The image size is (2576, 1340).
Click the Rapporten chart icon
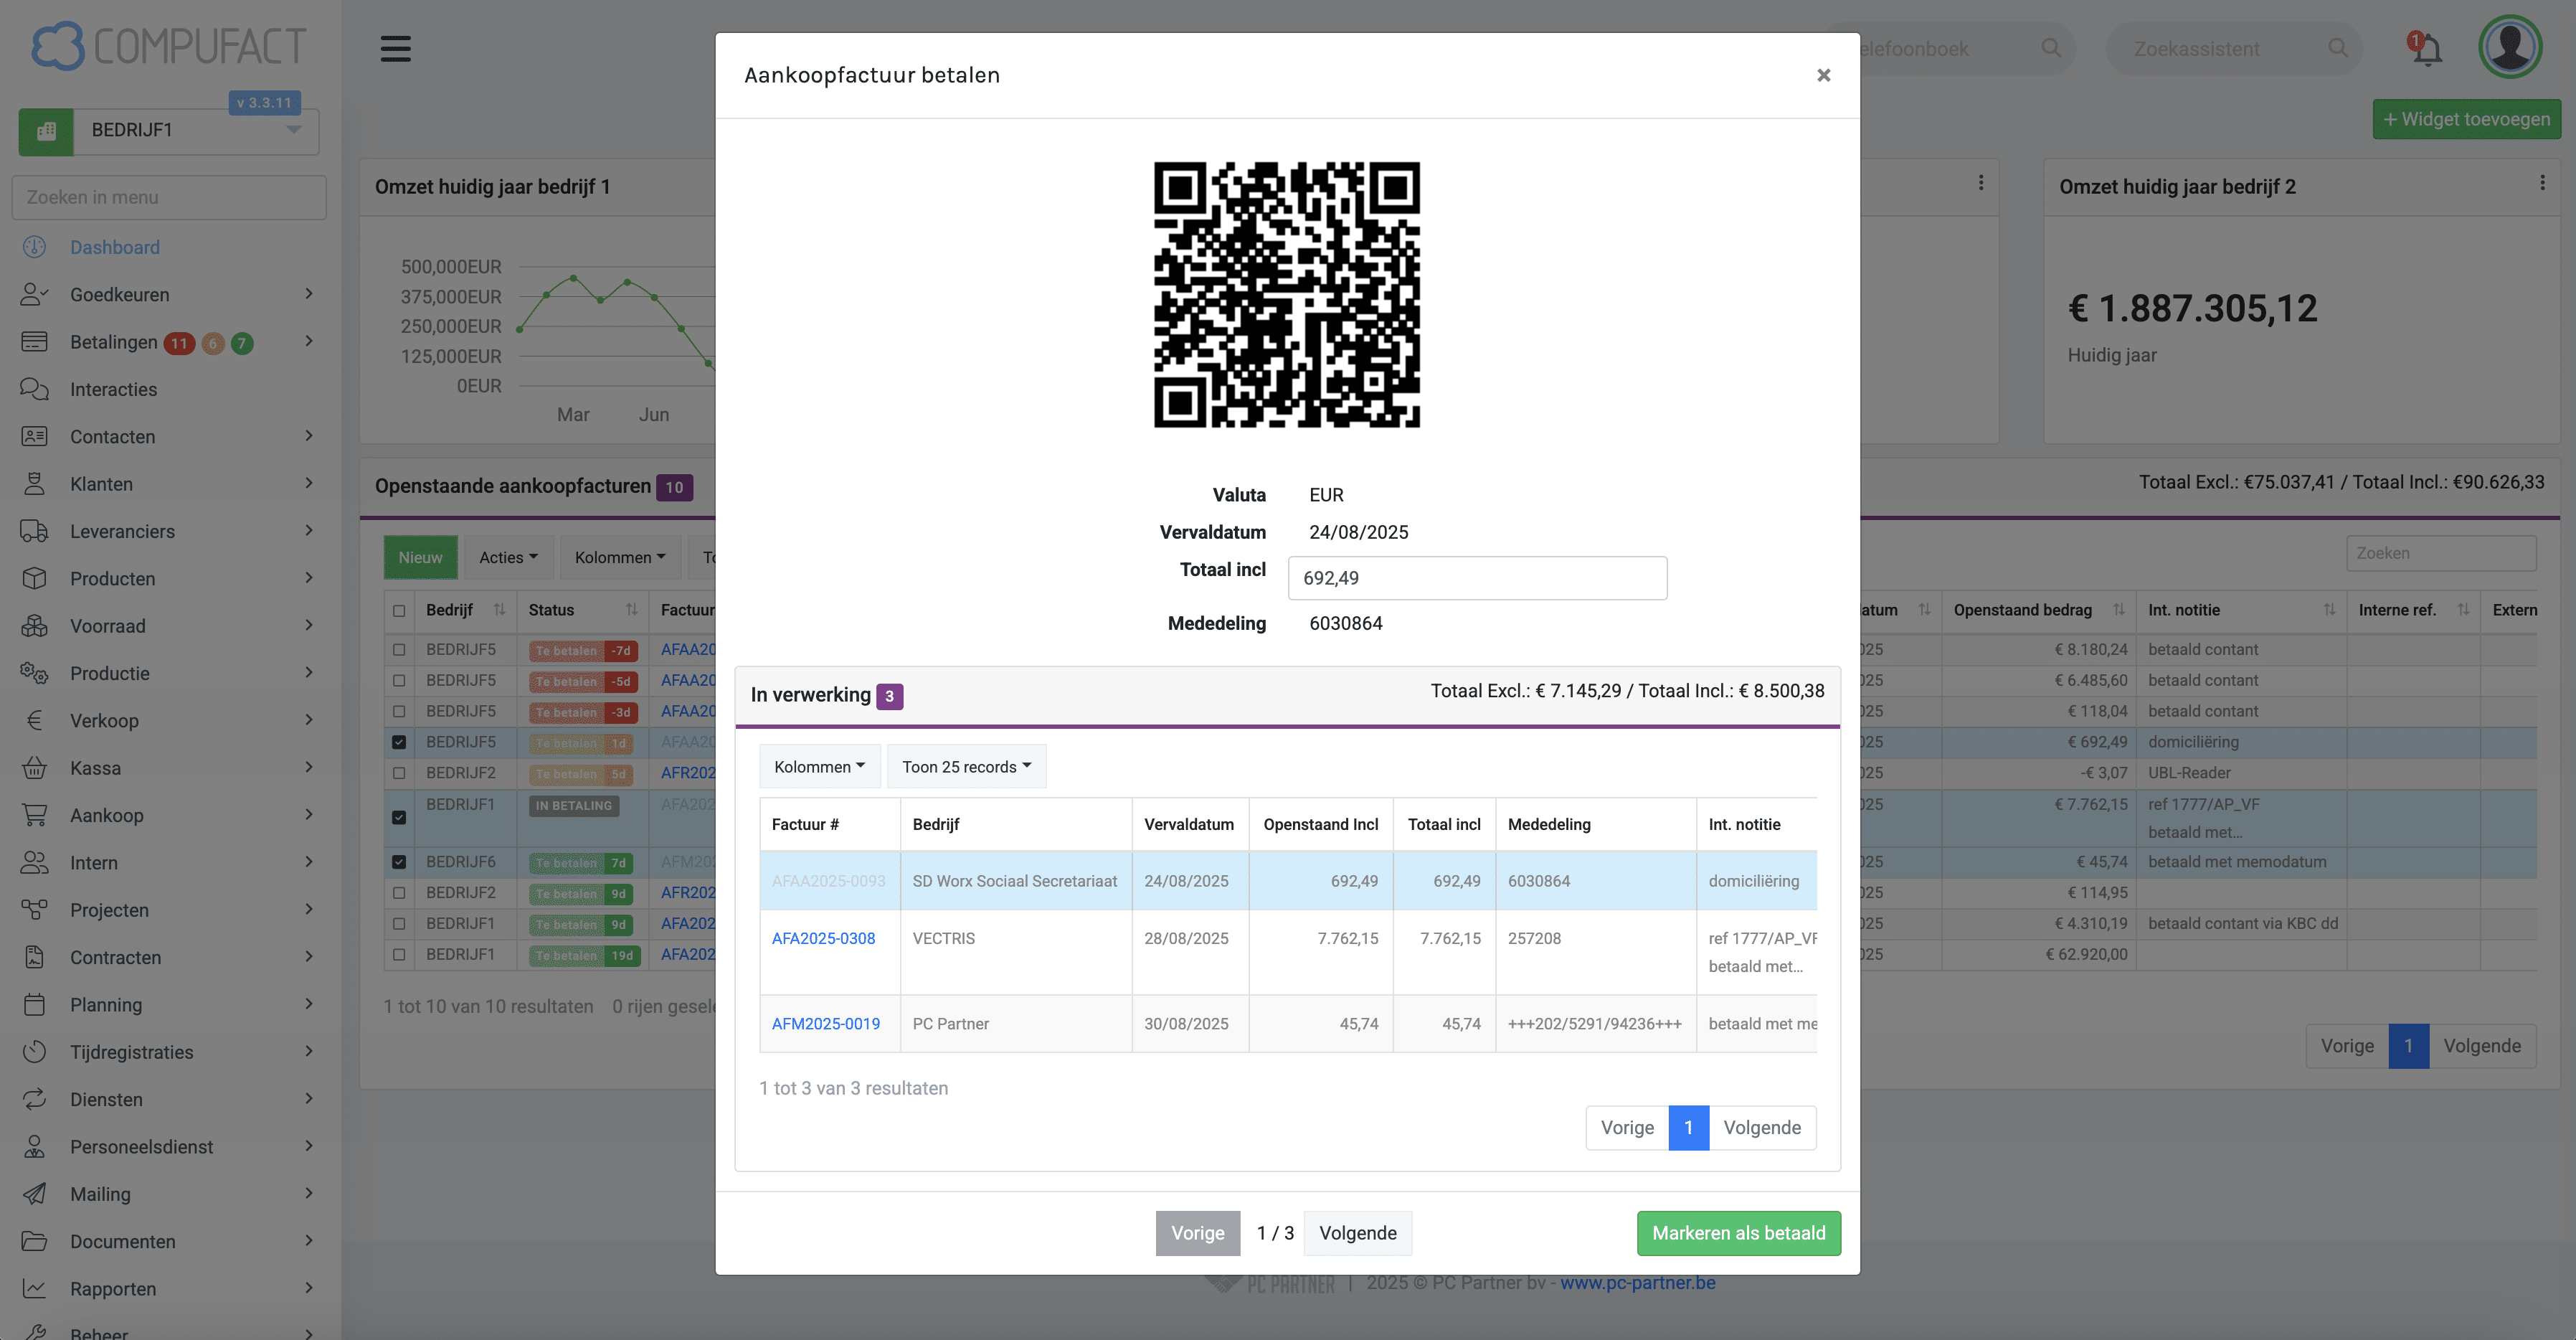pyautogui.click(x=34, y=1288)
